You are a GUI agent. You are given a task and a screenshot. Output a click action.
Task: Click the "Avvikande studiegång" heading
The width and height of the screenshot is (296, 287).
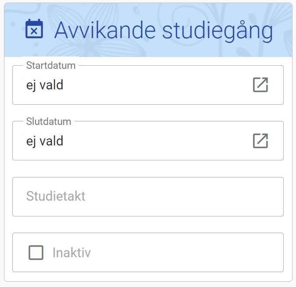pyautogui.click(x=163, y=30)
